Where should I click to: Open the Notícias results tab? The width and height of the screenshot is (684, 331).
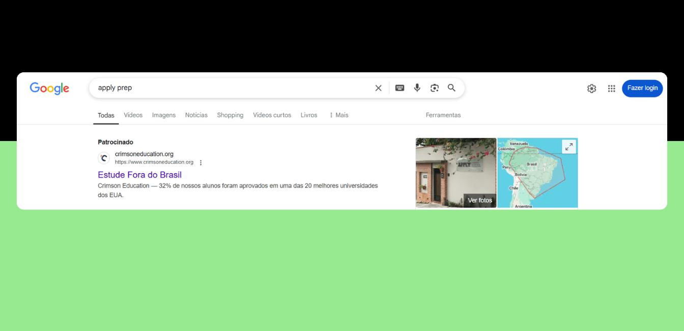click(x=196, y=115)
